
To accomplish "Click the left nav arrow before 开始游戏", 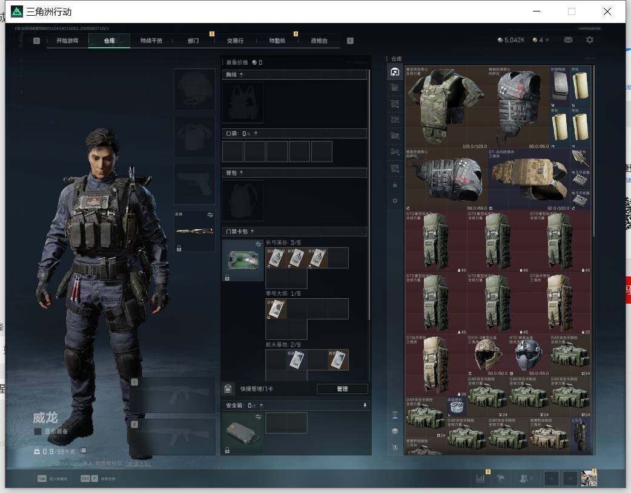I will (36, 41).
